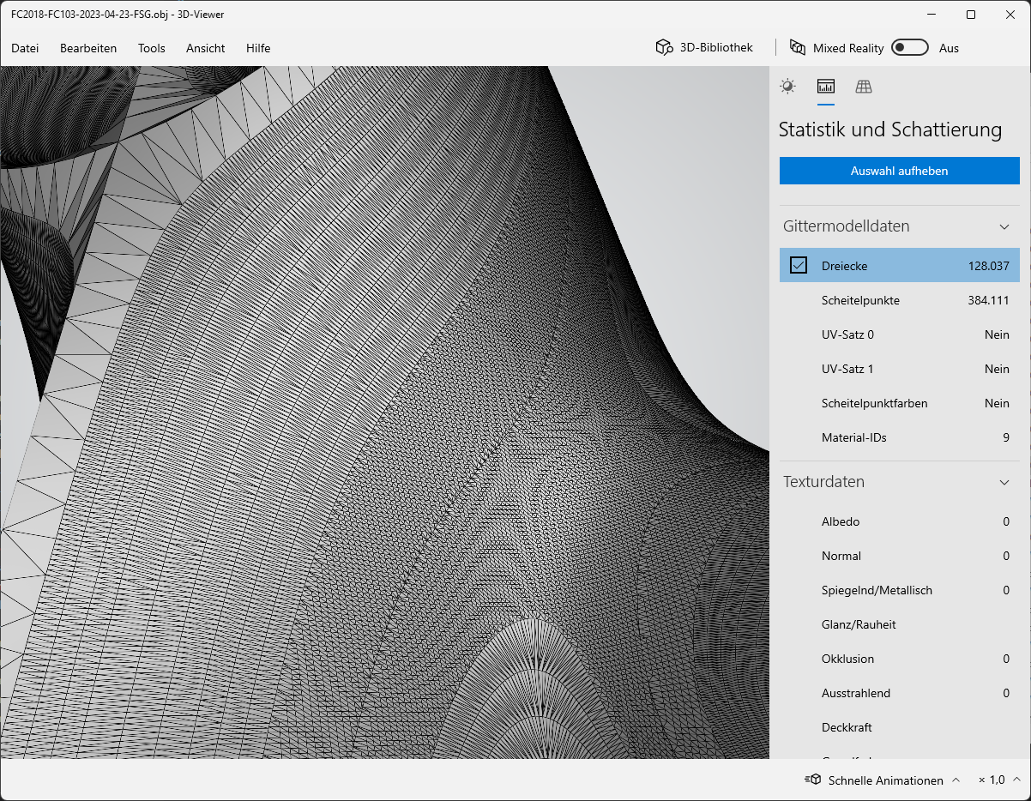
Task: Click the Mixed Reality headset icon
Action: [797, 47]
